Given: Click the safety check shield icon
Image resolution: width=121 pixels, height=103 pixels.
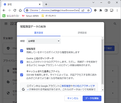Looking at the screenshot, I should click(8, 48).
